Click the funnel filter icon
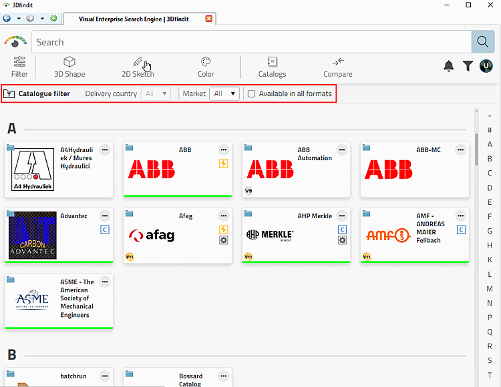Screen dimensions: 501x387 click(468, 66)
